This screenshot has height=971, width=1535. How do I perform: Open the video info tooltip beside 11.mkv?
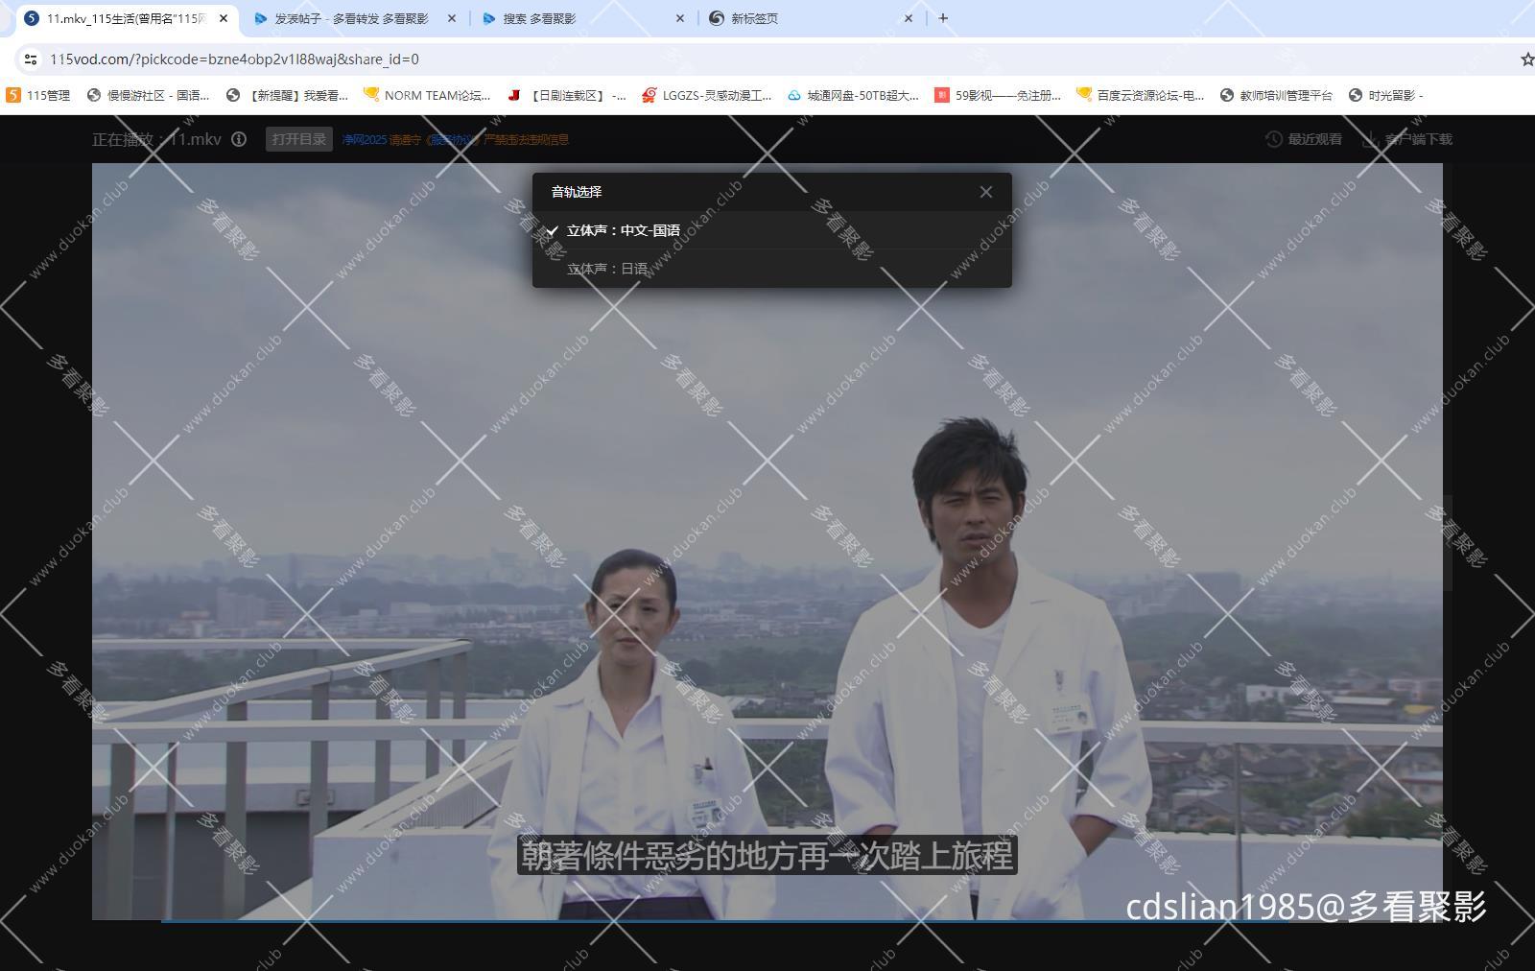click(x=237, y=138)
